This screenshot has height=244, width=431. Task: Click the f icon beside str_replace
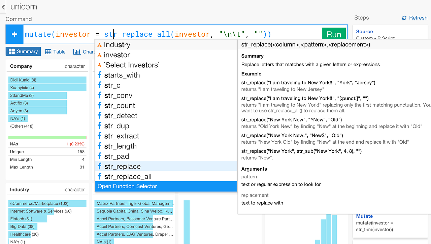100,166
